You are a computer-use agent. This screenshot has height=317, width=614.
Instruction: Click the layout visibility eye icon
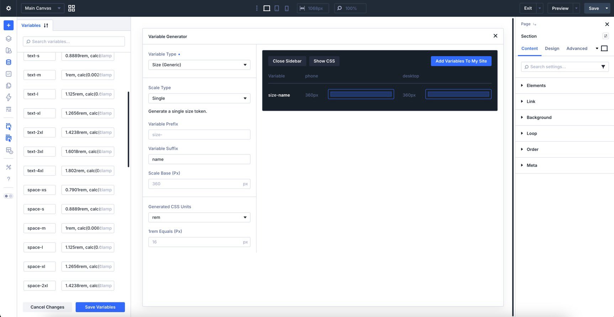pos(9,151)
